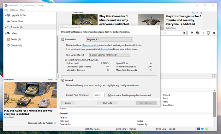Toggle the Network test checkbox
Screen dimensions: 221x134
click(63, 80)
